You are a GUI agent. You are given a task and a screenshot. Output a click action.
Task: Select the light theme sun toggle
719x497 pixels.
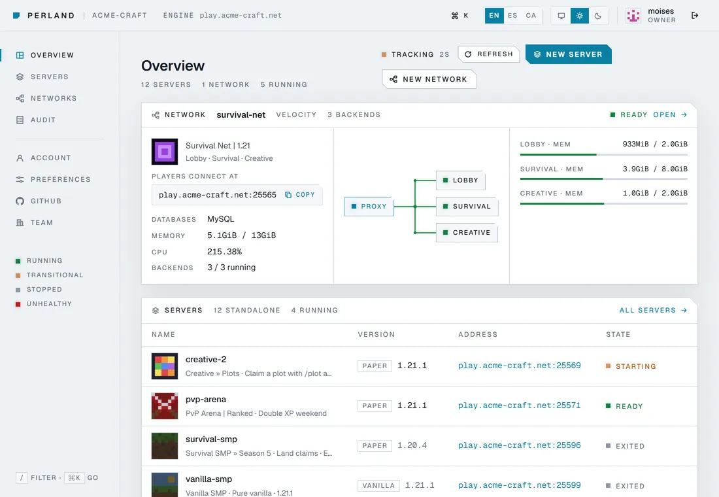coord(580,16)
